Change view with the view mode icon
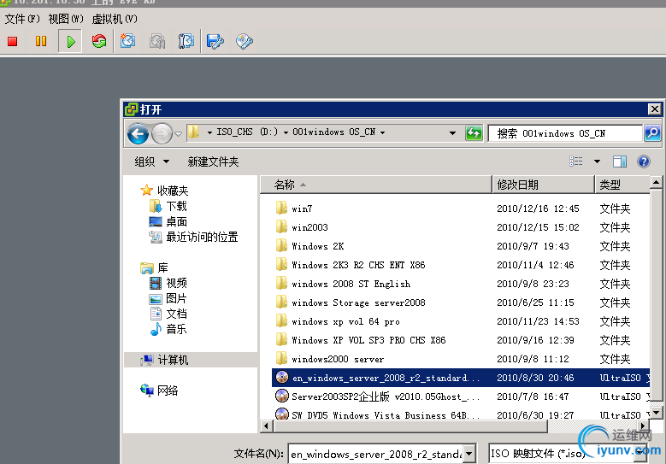 (x=576, y=162)
